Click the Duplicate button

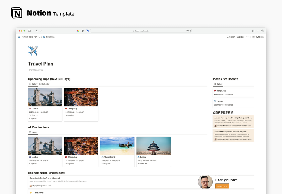click(x=240, y=37)
